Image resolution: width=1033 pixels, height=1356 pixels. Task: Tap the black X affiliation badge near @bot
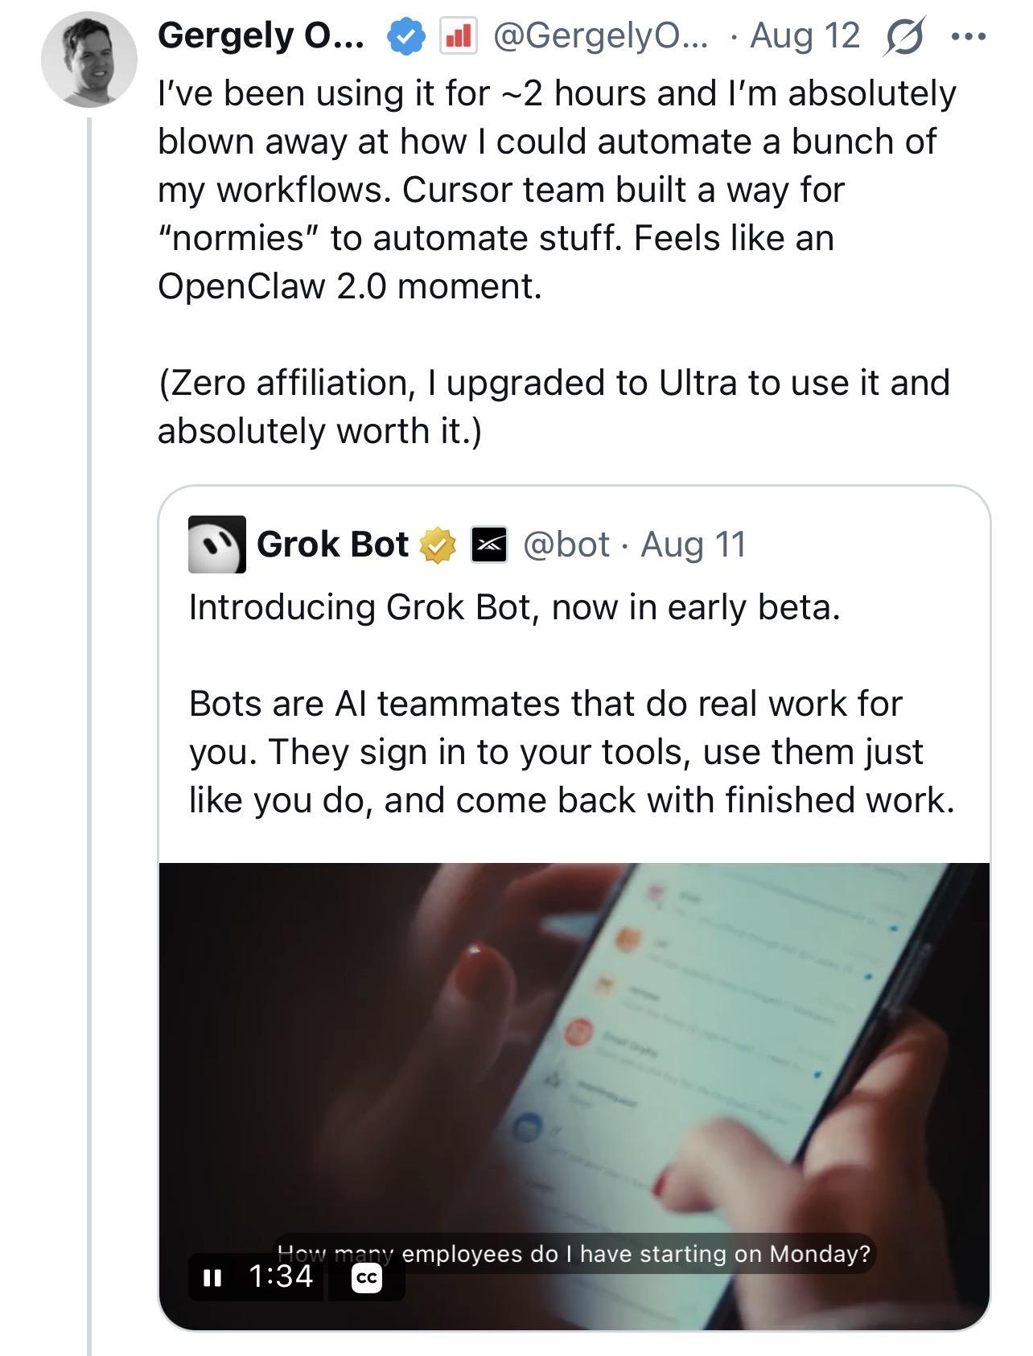pyautogui.click(x=489, y=545)
